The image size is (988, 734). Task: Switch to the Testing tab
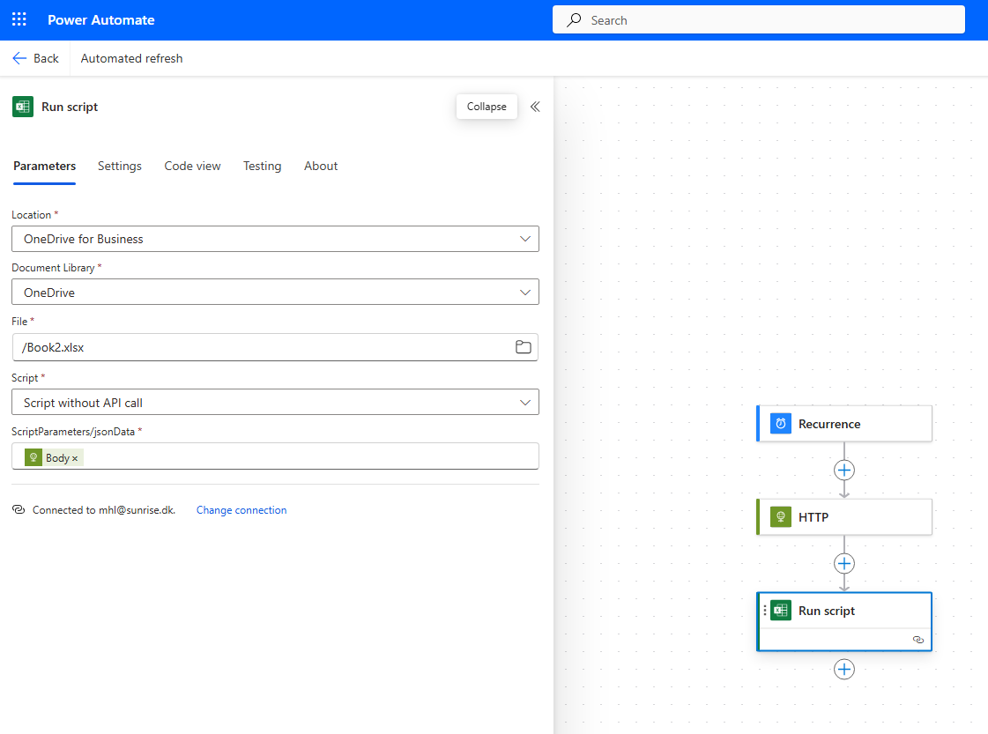click(x=262, y=166)
